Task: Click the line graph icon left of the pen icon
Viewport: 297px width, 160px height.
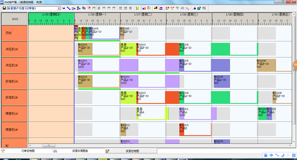Action: (188, 8)
